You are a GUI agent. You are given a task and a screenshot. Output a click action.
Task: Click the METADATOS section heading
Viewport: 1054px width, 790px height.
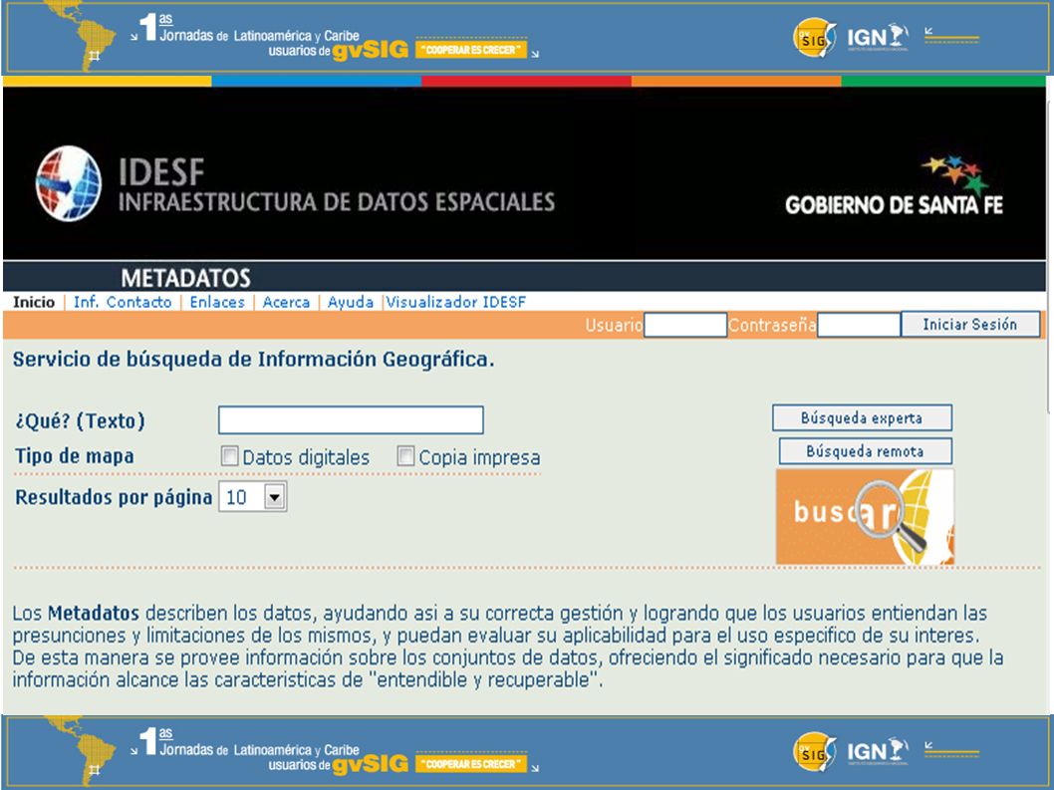click(185, 278)
